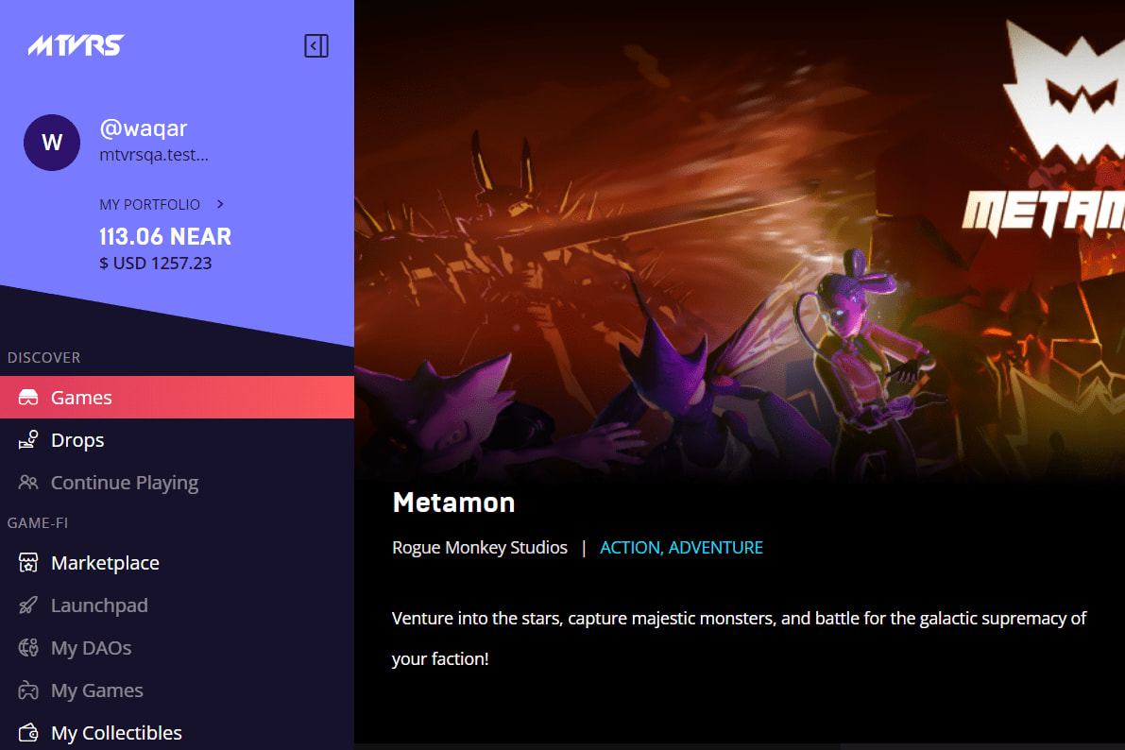Click the Games headset icon

(x=28, y=398)
